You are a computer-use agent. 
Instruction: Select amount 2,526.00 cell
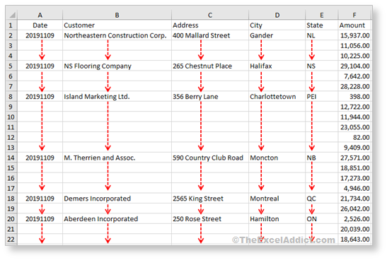[354, 218]
